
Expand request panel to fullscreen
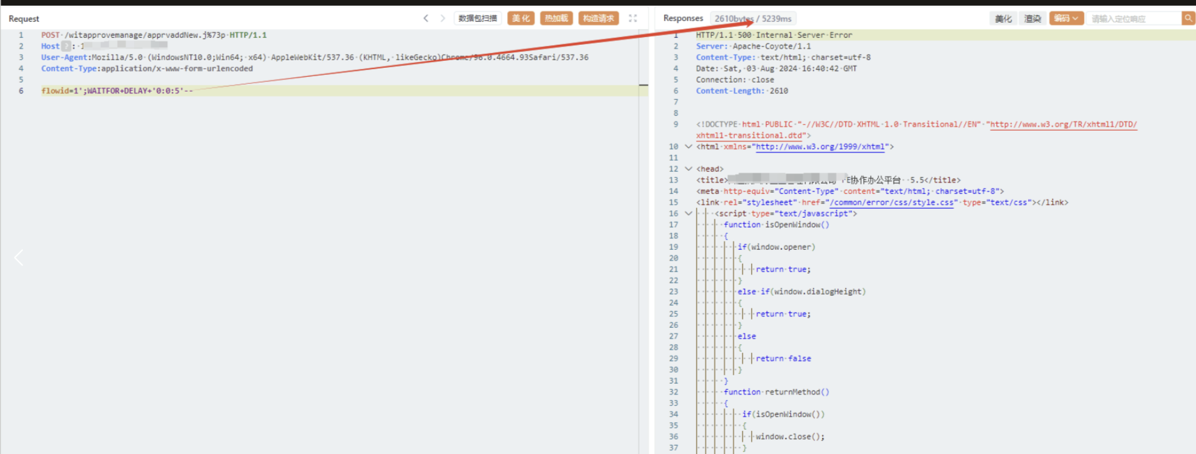click(x=633, y=19)
